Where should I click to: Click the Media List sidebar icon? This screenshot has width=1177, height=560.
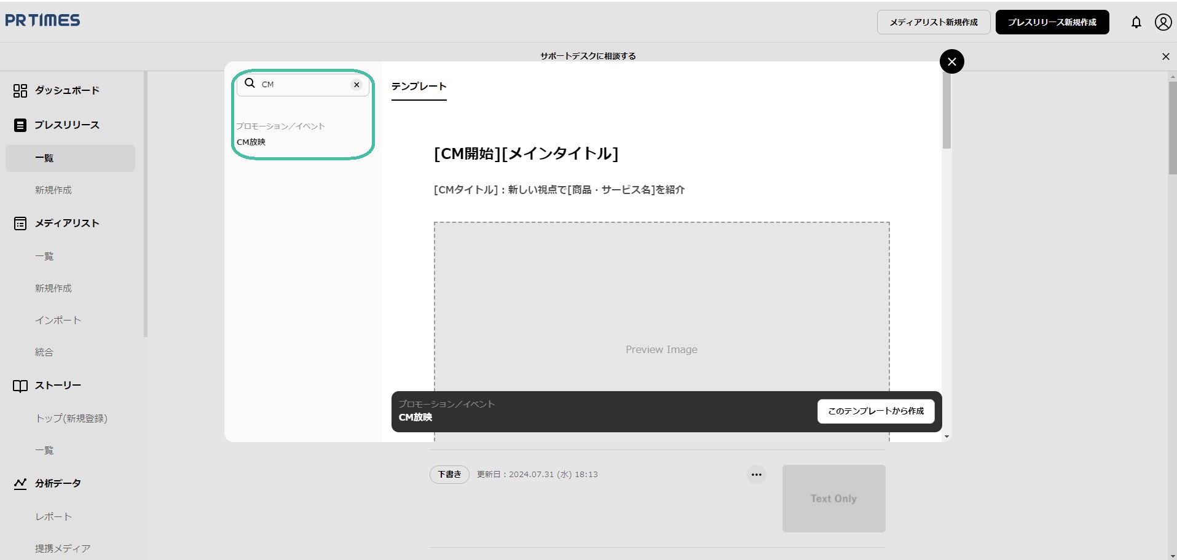pos(20,224)
